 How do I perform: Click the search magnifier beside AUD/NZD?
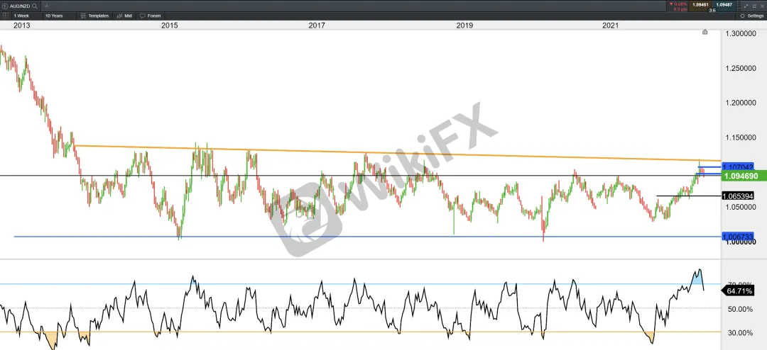[35, 6]
